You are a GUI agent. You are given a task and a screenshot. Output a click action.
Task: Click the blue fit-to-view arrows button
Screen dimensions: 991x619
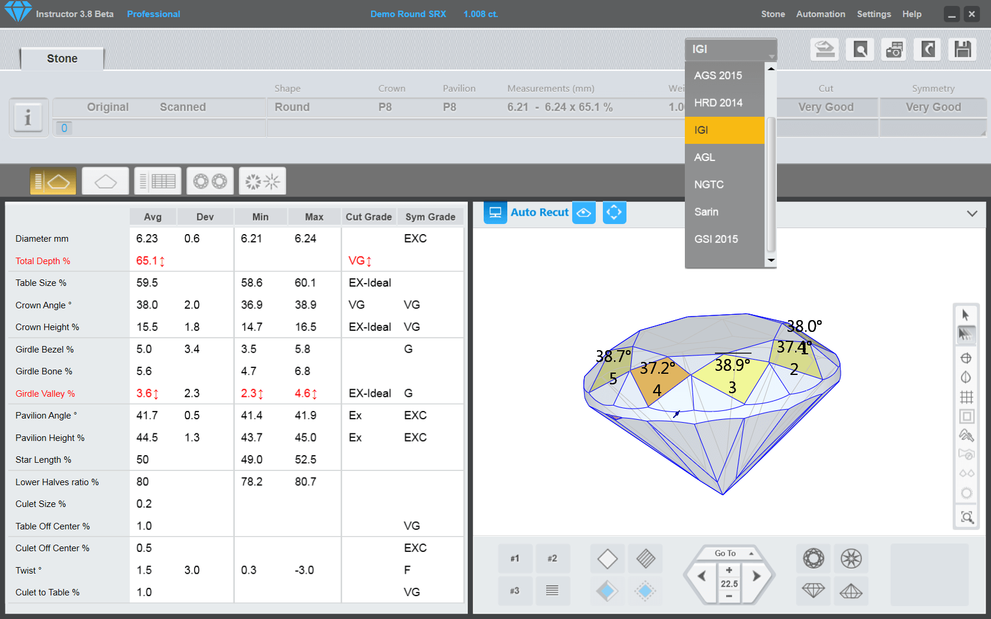pos(614,212)
